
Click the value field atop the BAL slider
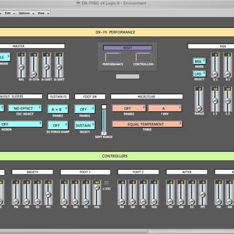22,54
